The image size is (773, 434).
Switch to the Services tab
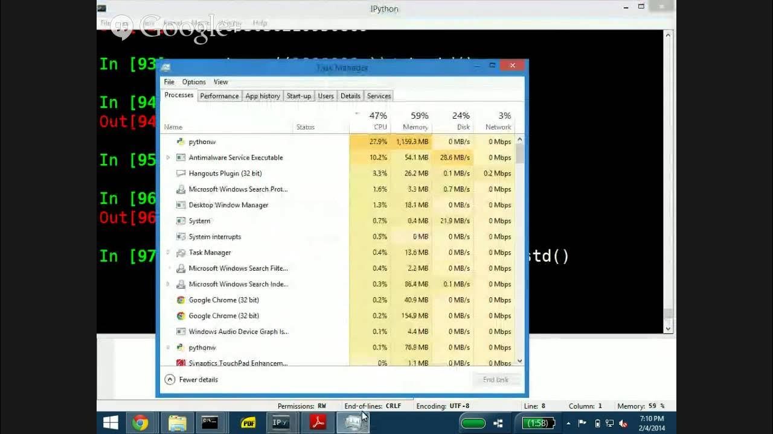pos(379,96)
